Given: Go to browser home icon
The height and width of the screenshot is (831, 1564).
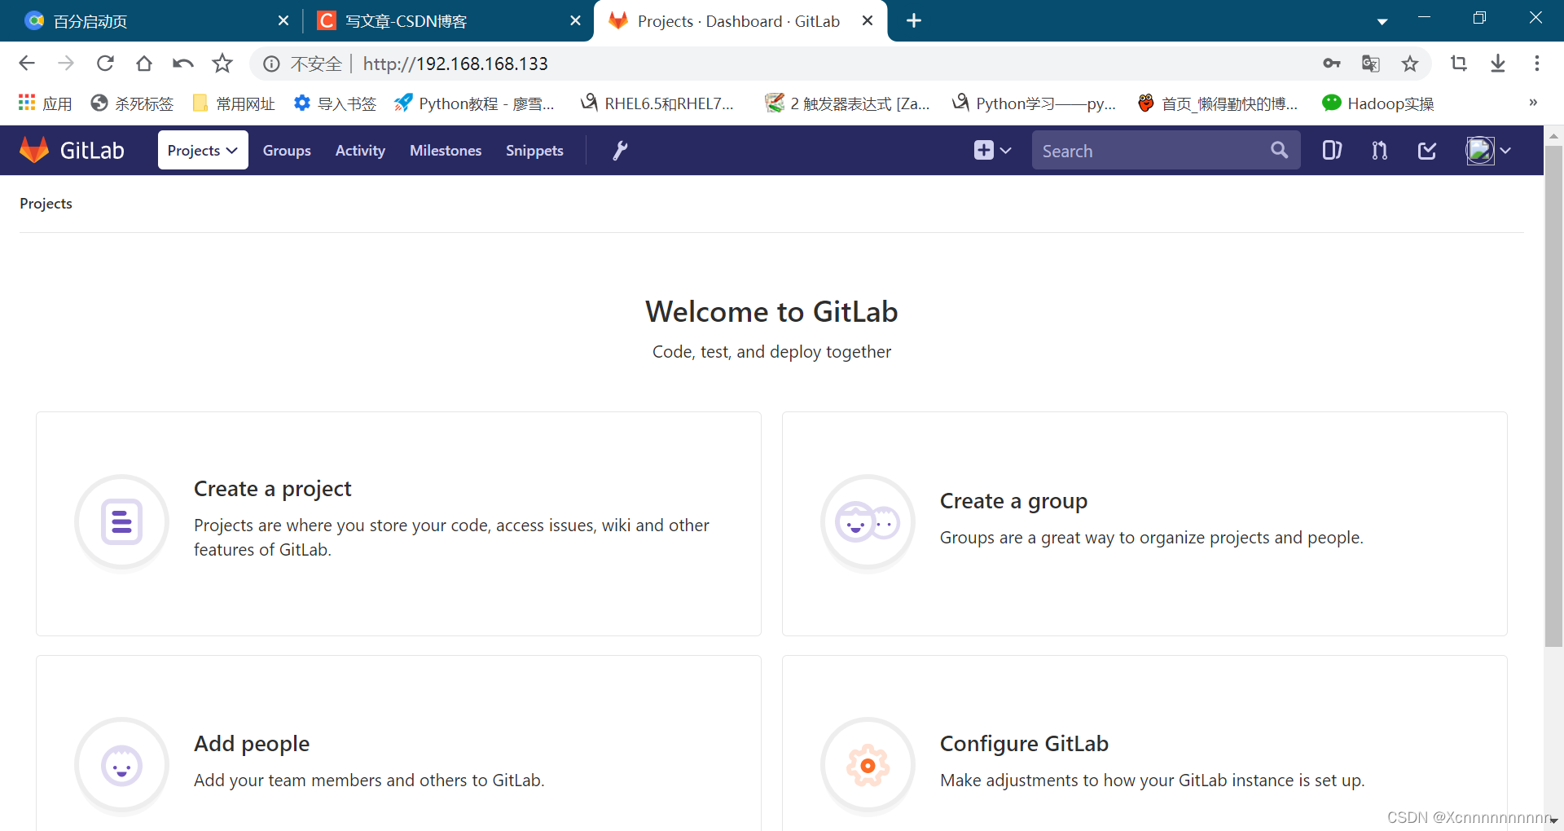Looking at the screenshot, I should click(144, 63).
